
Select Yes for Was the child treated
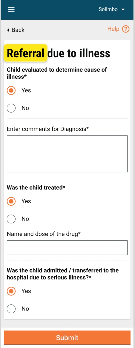pyautogui.click(x=11, y=201)
